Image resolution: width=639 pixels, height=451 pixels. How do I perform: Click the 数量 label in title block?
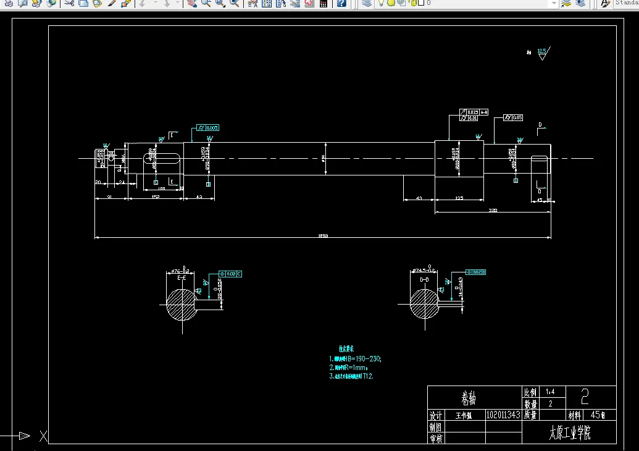point(530,404)
